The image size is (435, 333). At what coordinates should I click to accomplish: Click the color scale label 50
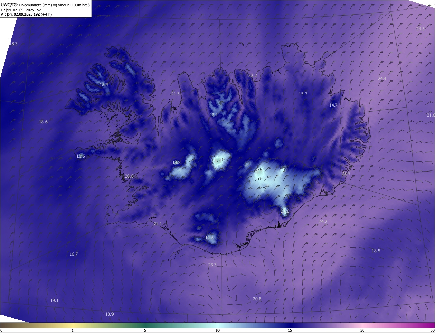point(432,330)
